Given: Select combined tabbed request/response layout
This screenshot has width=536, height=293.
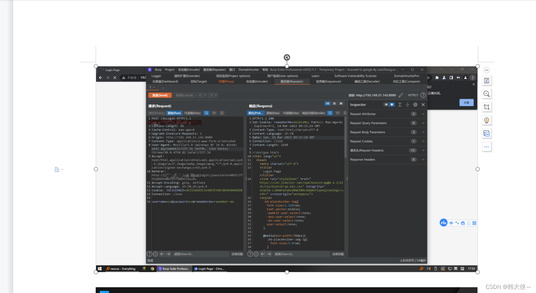Looking at the screenshot, I should pyautogui.click(x=341, y=104).
